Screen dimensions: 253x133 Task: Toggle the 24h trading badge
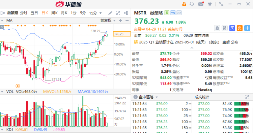(x=179, y=13)
